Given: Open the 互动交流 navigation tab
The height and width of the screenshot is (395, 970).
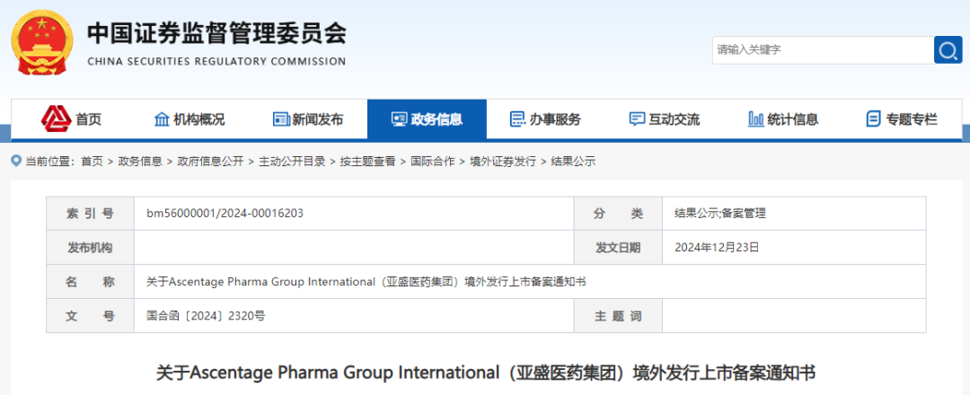Looking at the screenshot, I should (665, 119).
